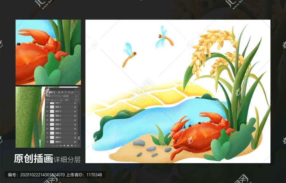Toggle the layer filtering switch

[77, 92]
